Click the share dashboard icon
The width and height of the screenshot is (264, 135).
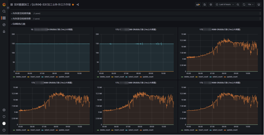[78, 5]
